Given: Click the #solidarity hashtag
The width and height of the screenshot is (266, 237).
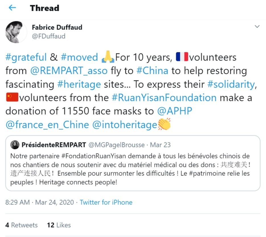Looking at the screenshot, I should [232, 85].
